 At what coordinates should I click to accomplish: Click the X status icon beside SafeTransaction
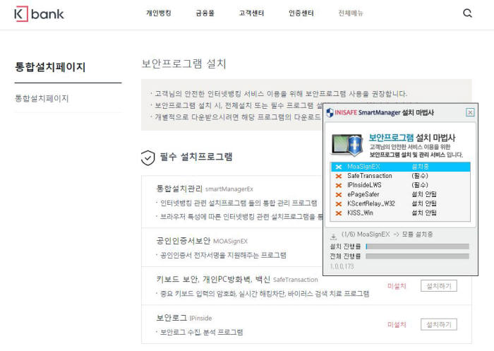339,177
